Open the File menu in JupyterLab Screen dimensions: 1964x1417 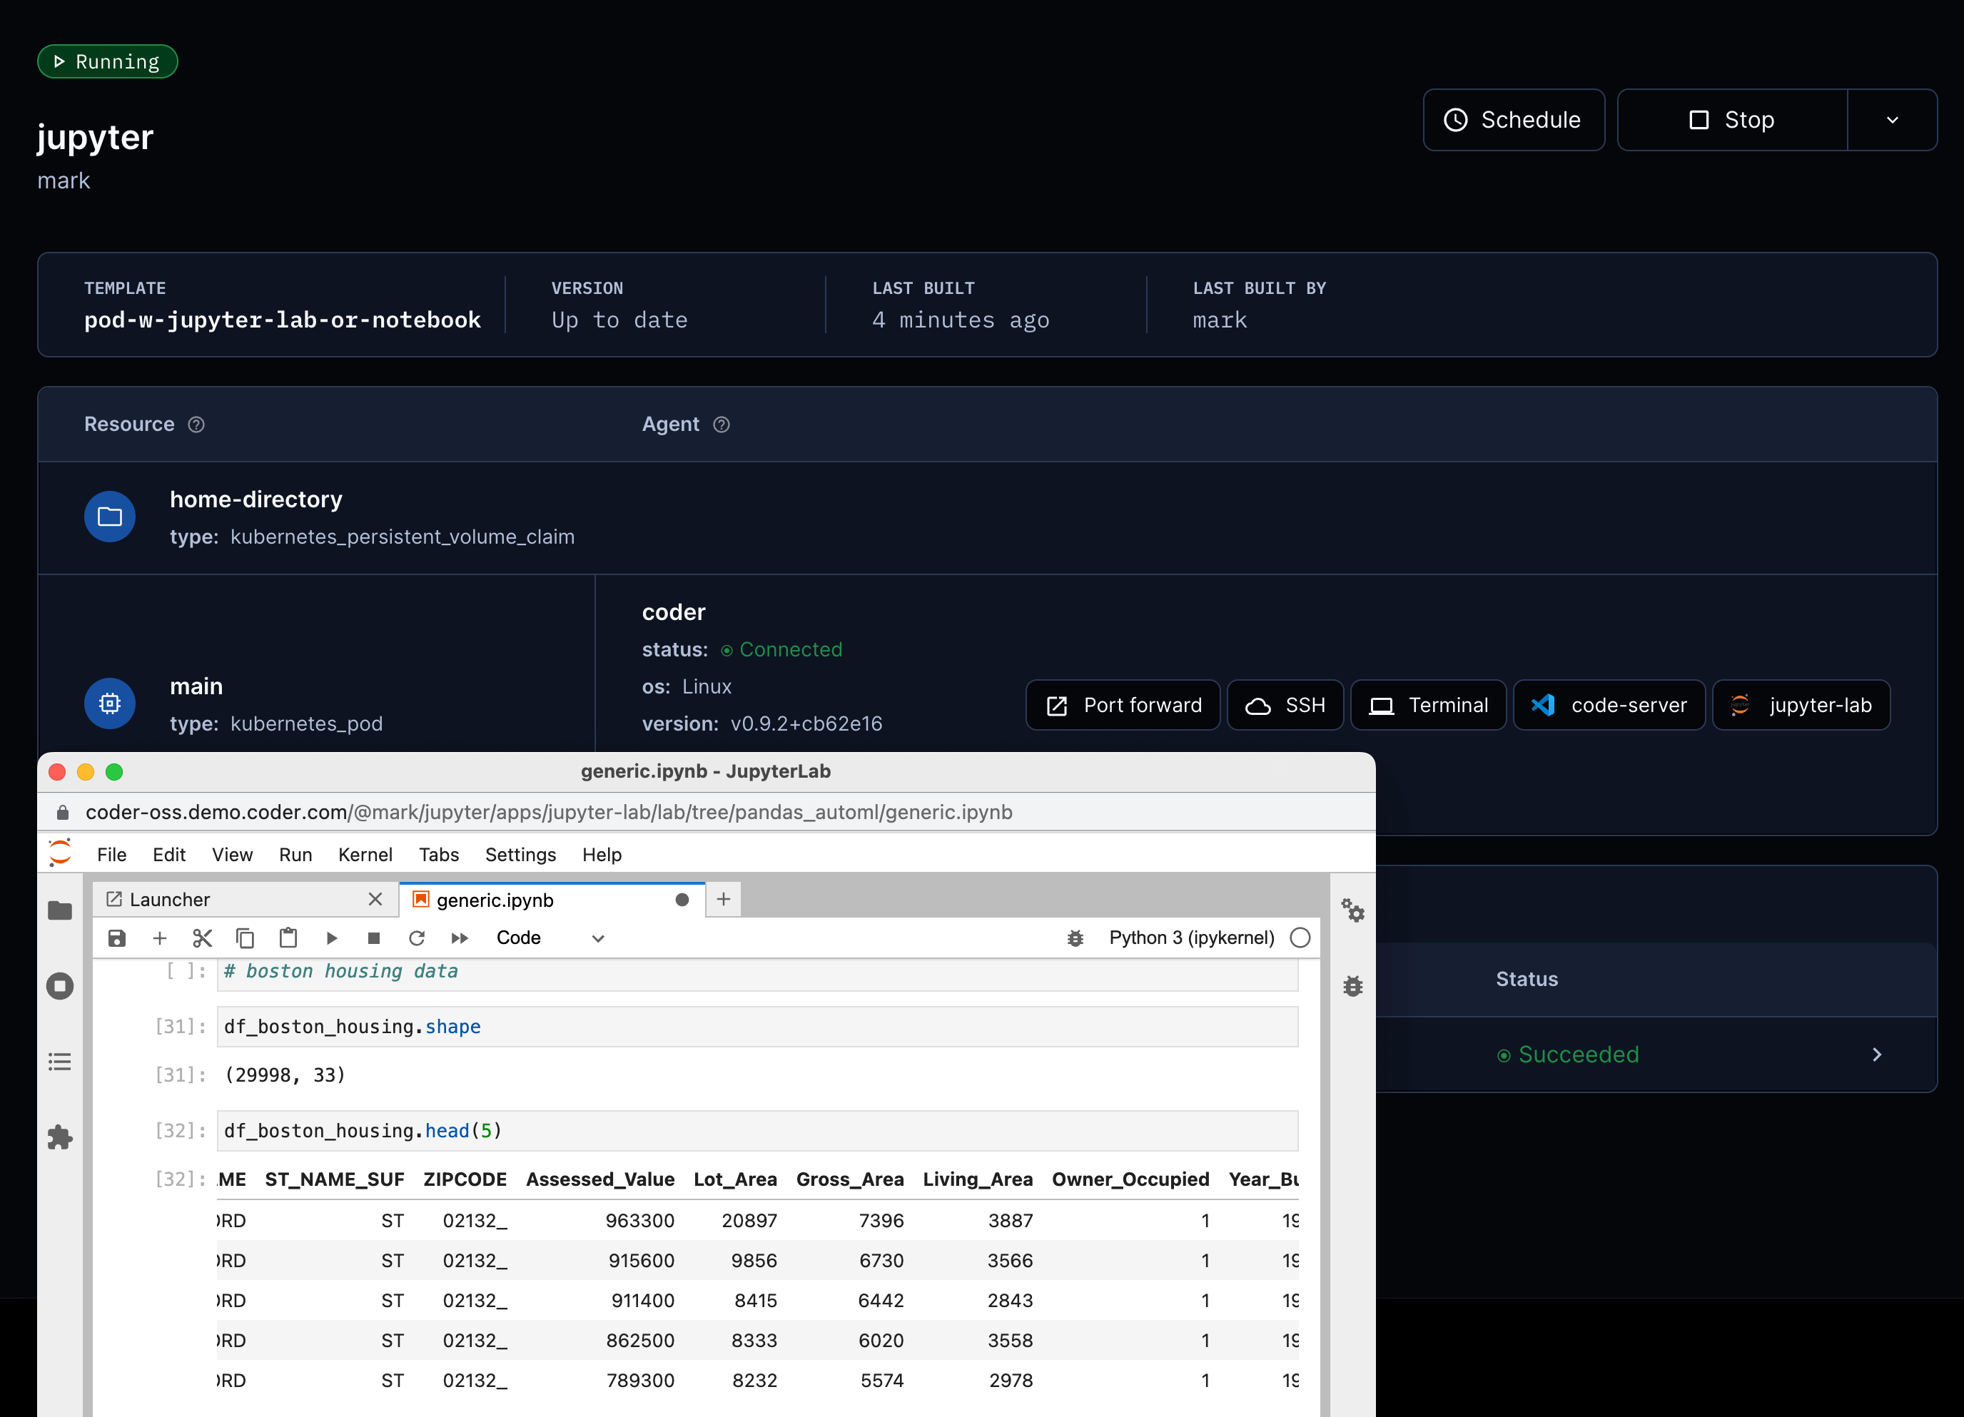(x=112, y=854)
